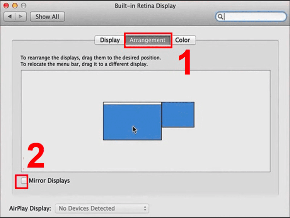Open the Color tab
The height and width of the screenshot is (218, 290).
click(183, 40)
